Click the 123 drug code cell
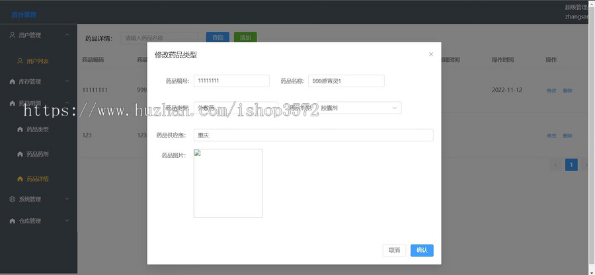This screenshot has height=275, width=595. (x=87, y=135)
